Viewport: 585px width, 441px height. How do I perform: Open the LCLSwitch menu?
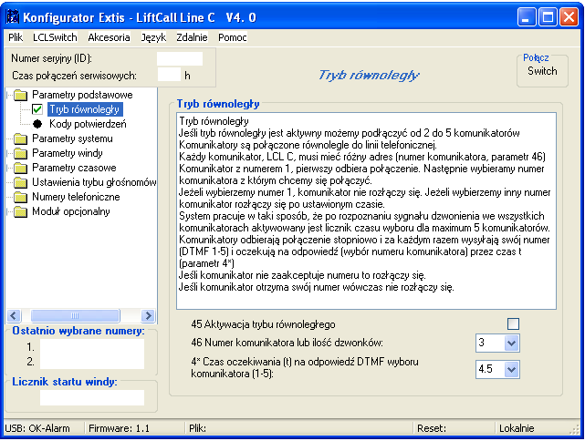(x=55, y=37)
